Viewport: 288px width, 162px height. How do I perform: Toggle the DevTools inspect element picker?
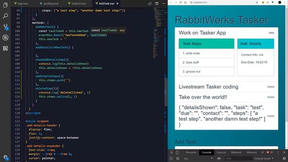pyautogui.click(x=171, y=153)
